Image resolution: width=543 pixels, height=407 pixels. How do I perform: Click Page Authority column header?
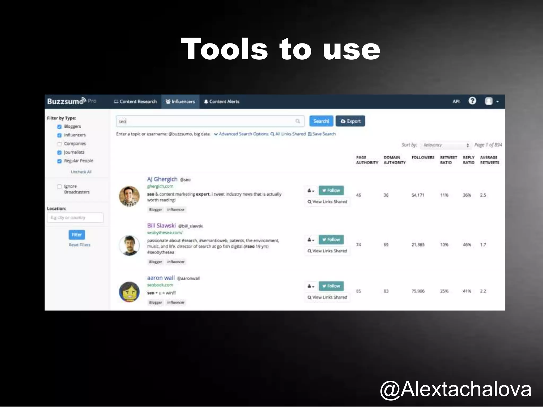pos(367,160)
